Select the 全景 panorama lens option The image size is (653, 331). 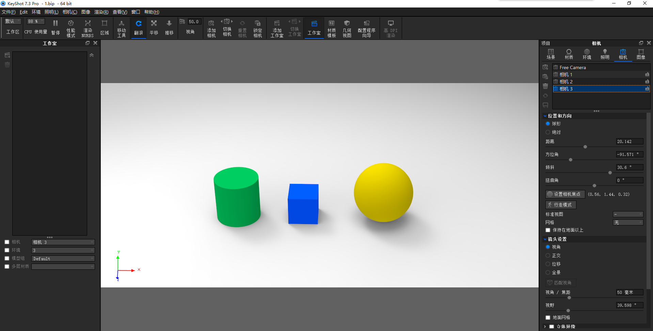tap(548, 272)
